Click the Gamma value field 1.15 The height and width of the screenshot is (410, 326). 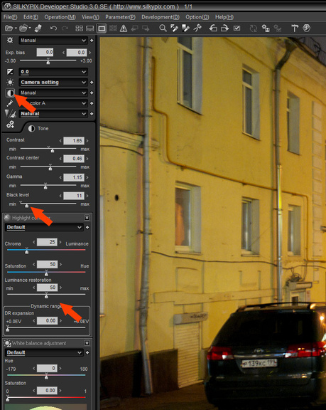click(74, 177)
